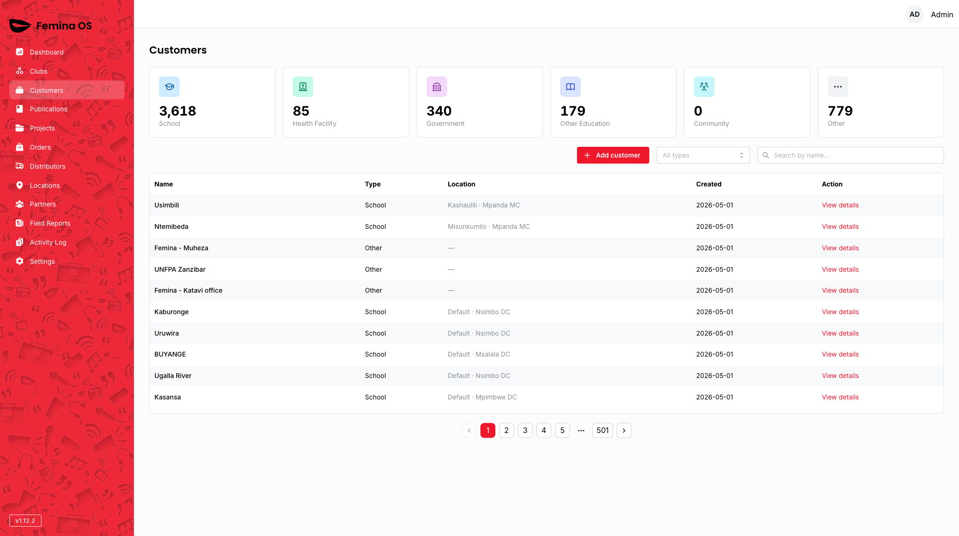Image resolution: width=959 pixels, height=536 pixels.
Task: View details for Kasansa school
Action: pyautogui.click(x=840, y=397)
